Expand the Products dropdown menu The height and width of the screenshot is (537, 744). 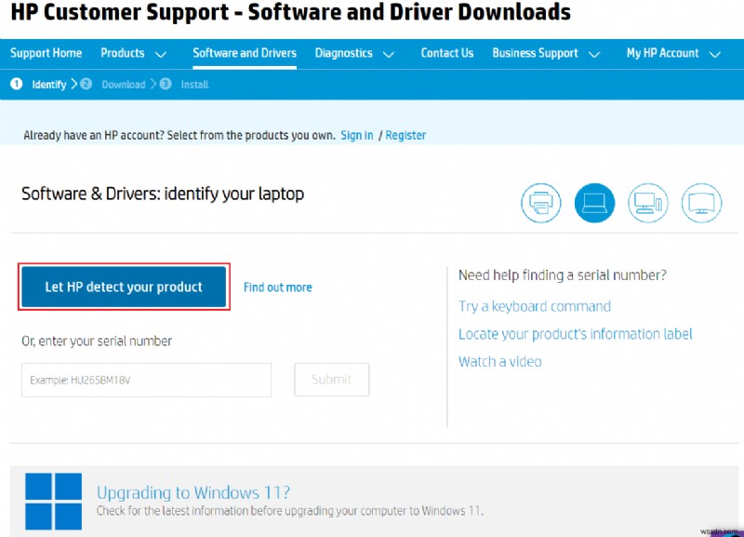pyautogui.click(x=133, y=53)
